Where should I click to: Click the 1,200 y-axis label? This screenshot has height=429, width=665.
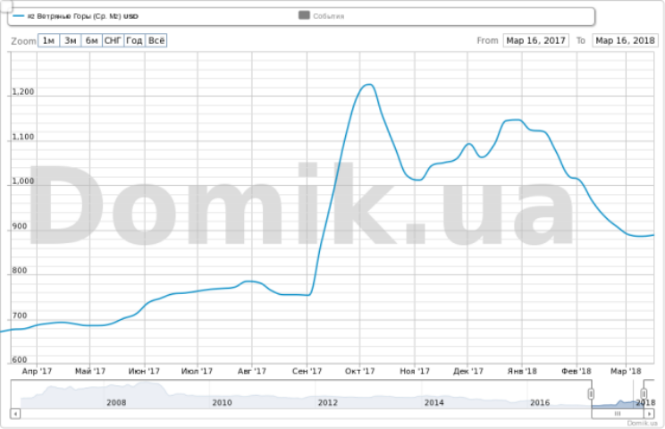(x=23, y=91)
